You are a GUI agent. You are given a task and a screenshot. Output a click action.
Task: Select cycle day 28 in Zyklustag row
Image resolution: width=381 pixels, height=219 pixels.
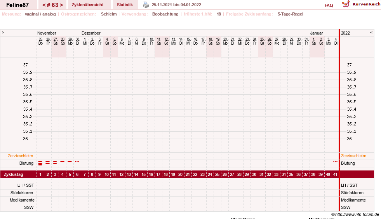point(239,174)
